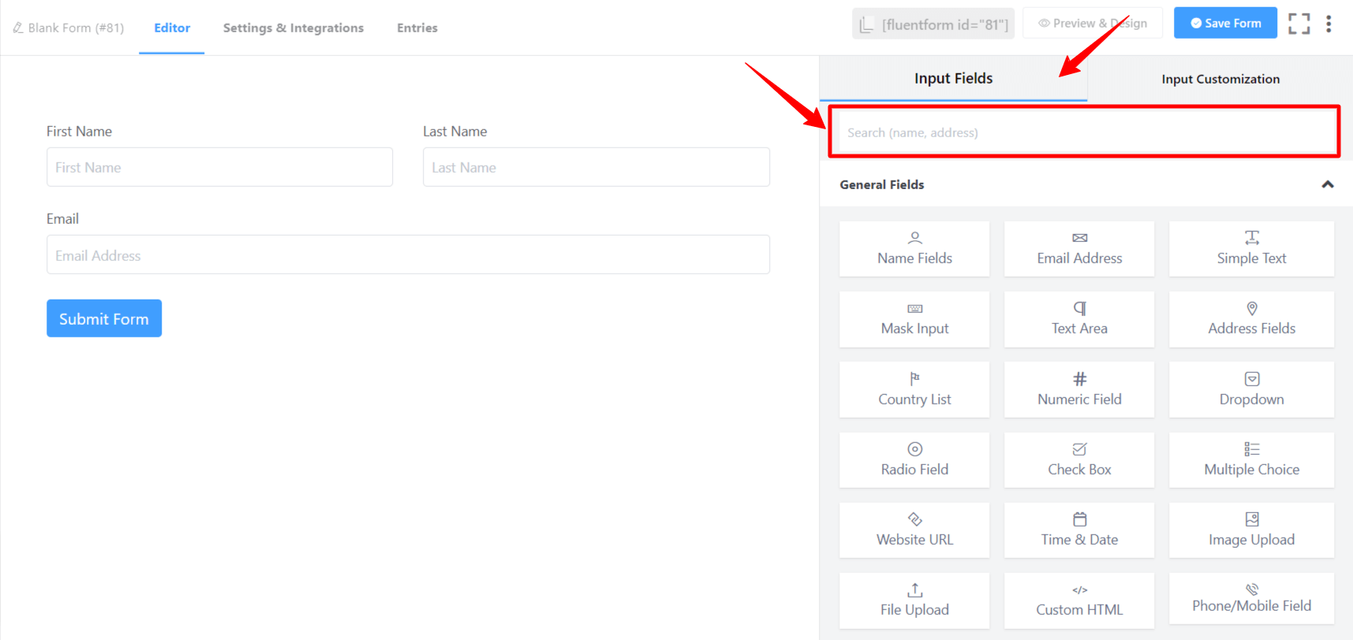1353x640 pixels.
Task: Insert the Address Fields element
Action: [x=1251, y=319]
